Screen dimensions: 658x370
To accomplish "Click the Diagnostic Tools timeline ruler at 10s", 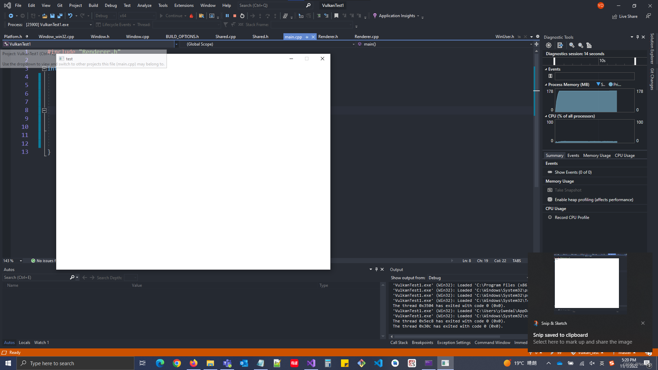I will point(602,61).
